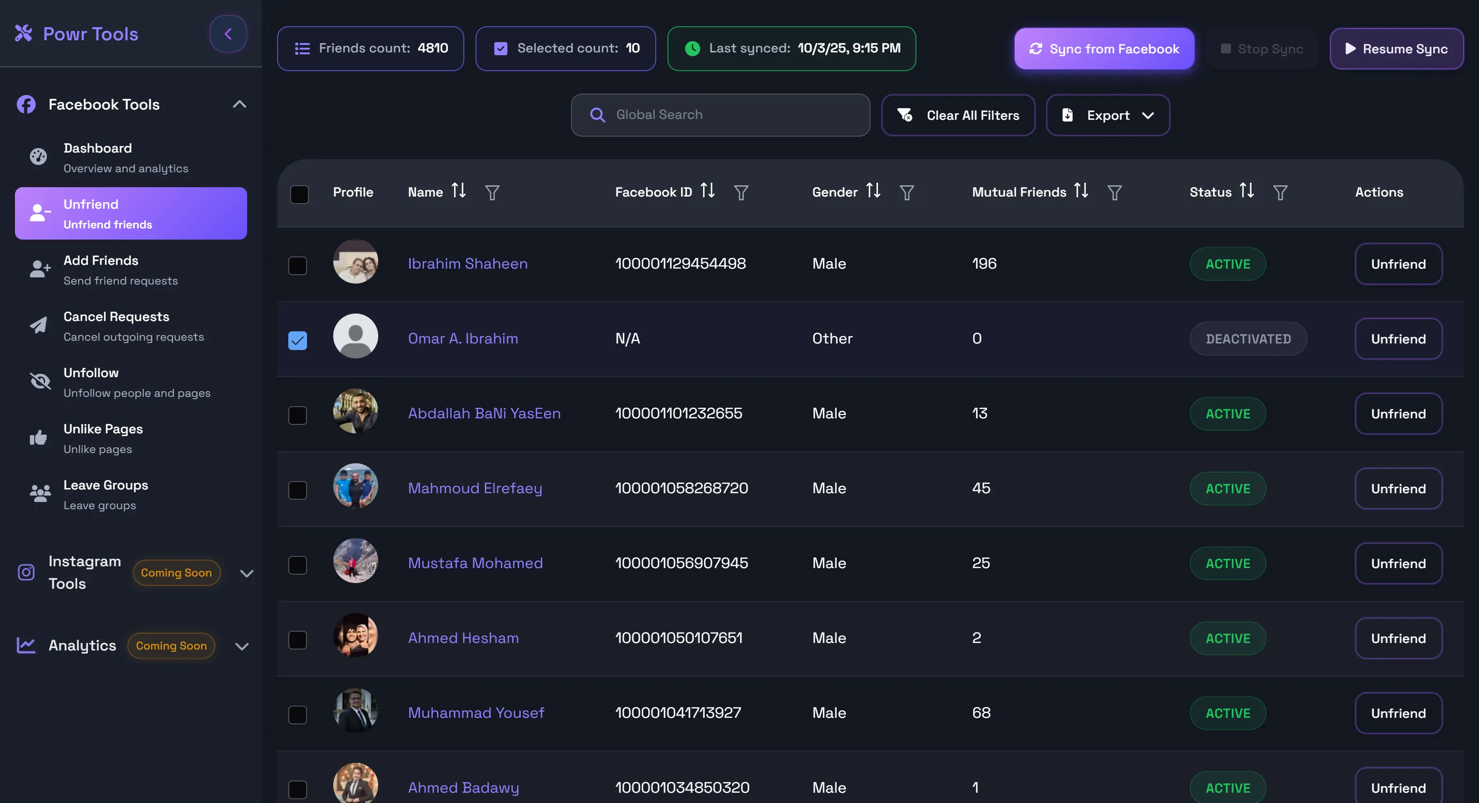Click Abdallah BaNi YasEen's profile picture

[355, 411]
